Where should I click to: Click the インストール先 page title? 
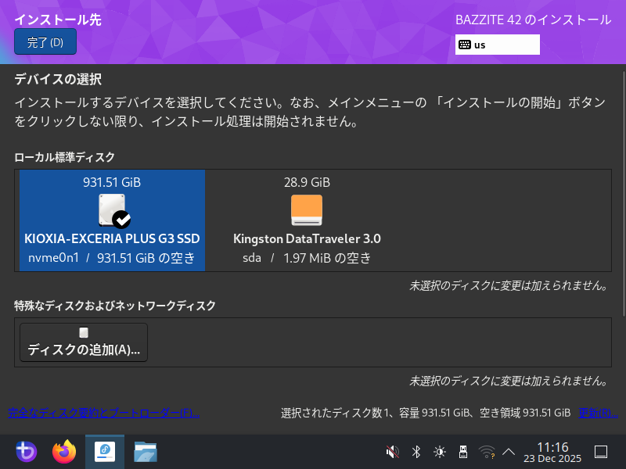[x=58, y=20]
